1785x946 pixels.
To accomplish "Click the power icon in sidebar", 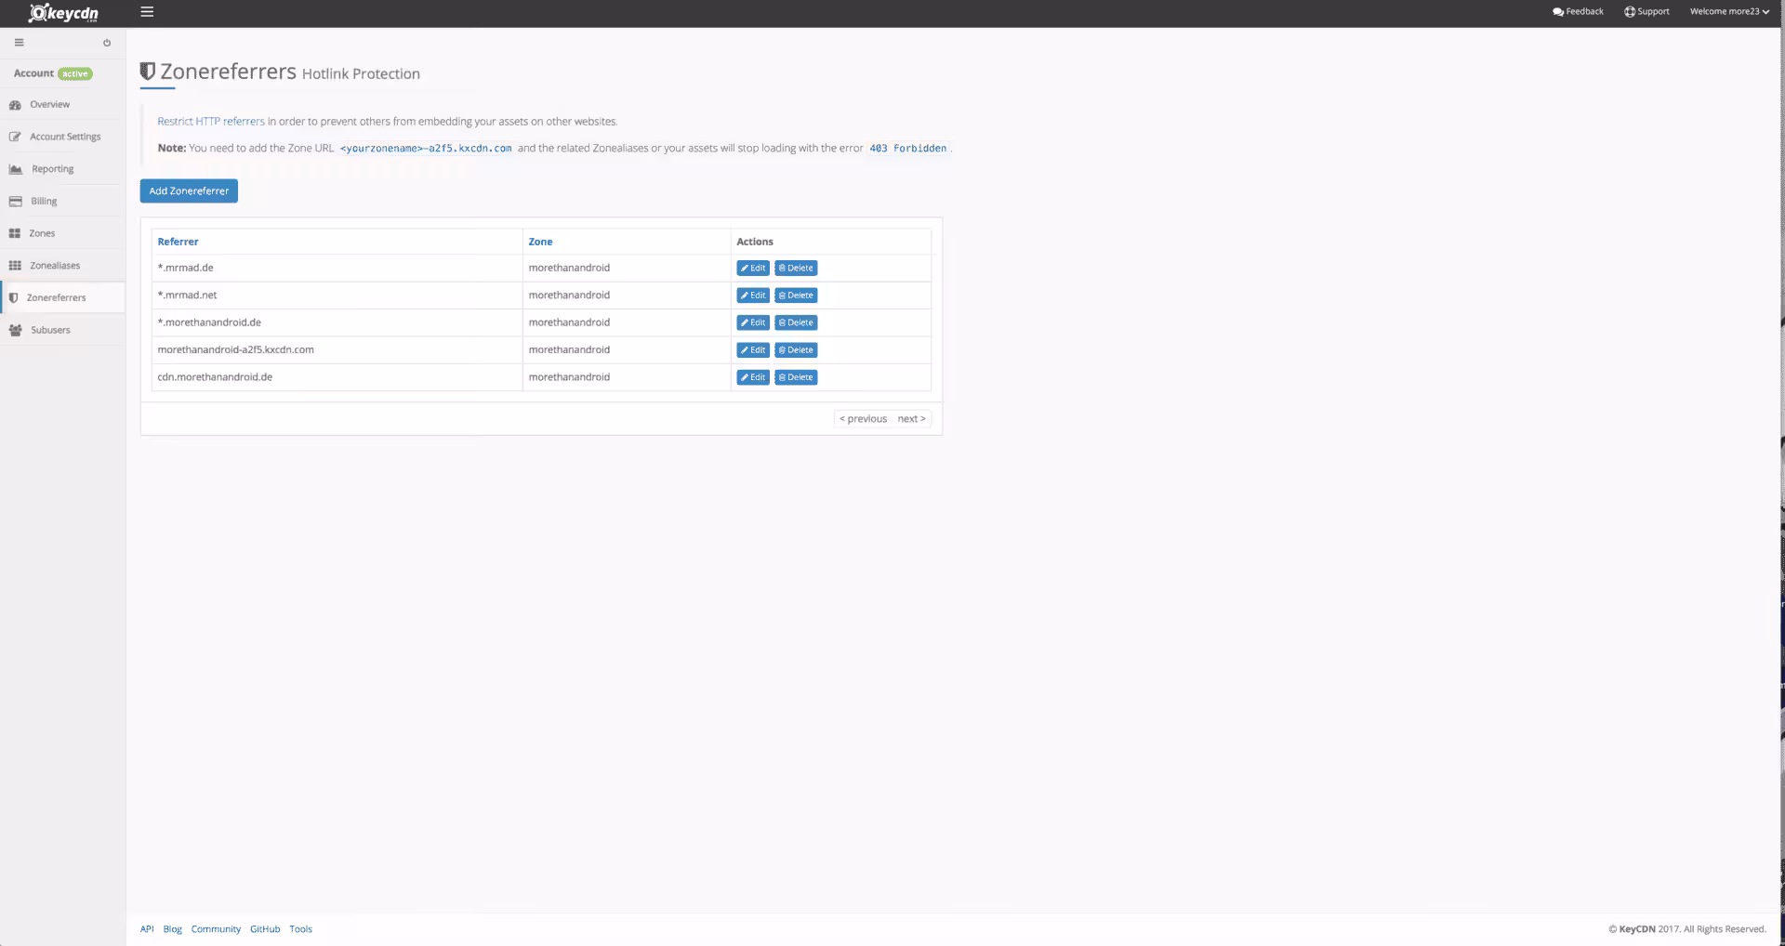I will coord(107,43).
